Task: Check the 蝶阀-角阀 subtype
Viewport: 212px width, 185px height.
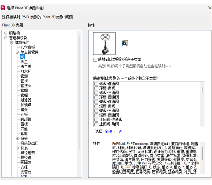Action: [96, 106]
